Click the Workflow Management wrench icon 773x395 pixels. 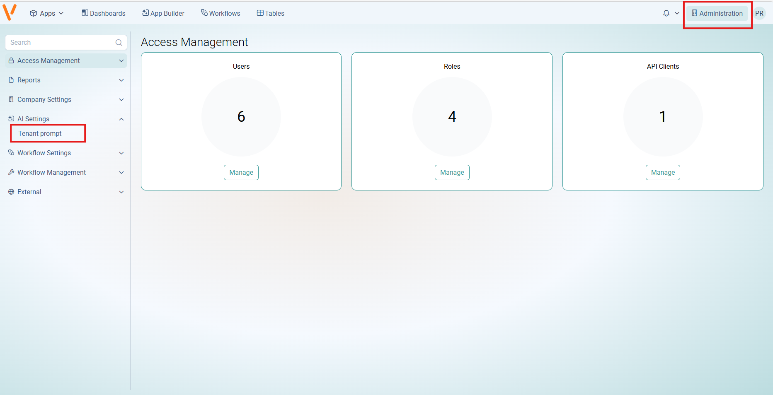11,172
